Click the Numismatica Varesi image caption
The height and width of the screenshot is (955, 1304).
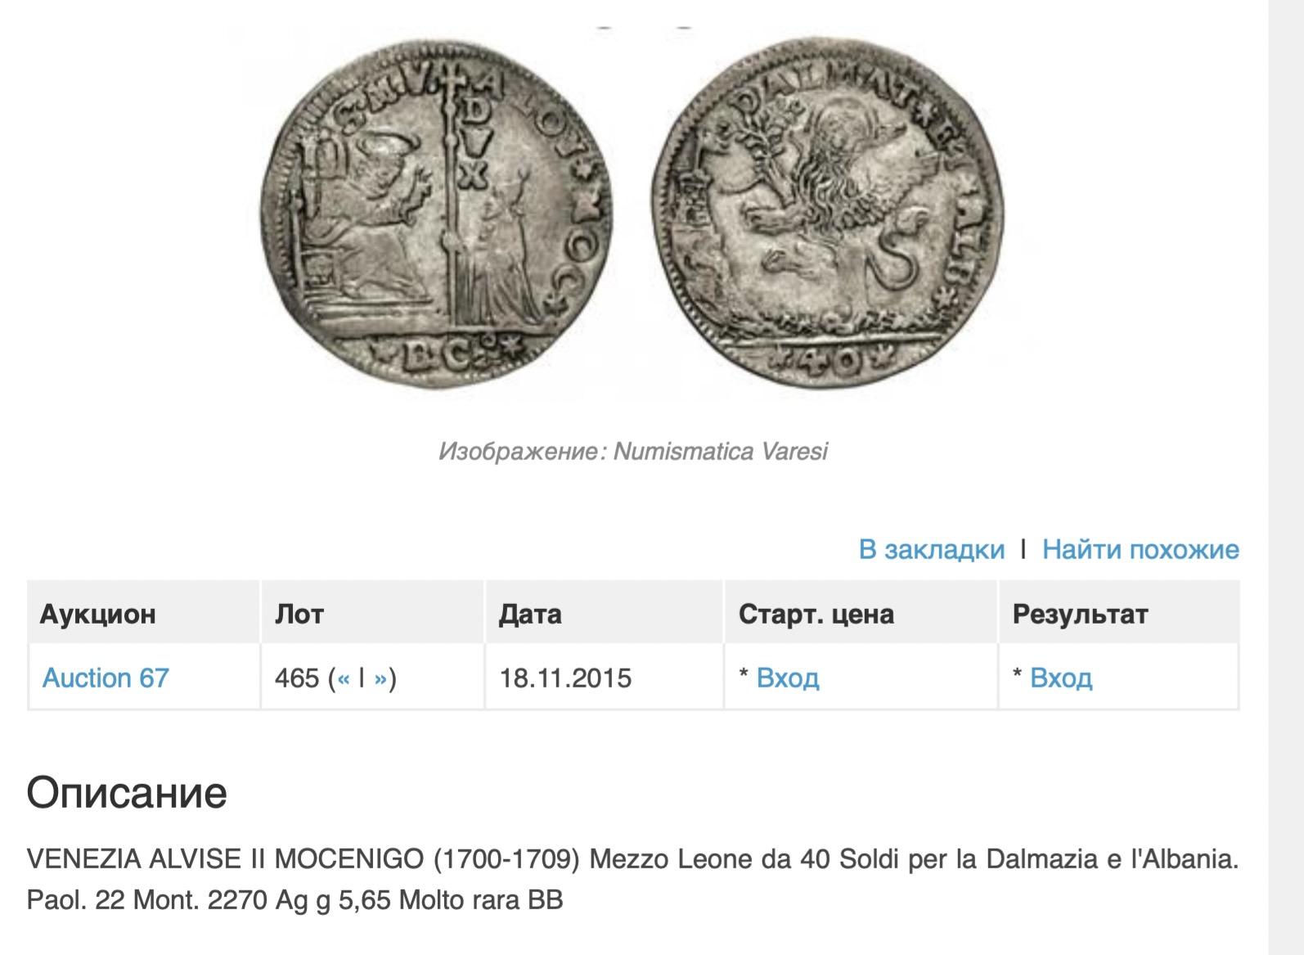633,451
